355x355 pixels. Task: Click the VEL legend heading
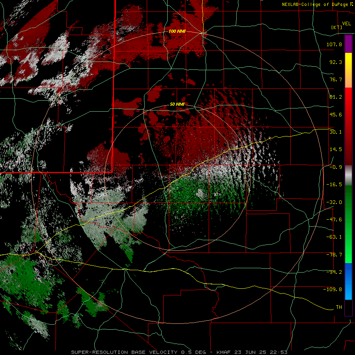point(346,24)
